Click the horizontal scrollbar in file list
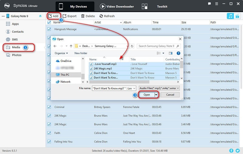Image resolution: width=243 pixels, height=154 pixels. [119, 82]
